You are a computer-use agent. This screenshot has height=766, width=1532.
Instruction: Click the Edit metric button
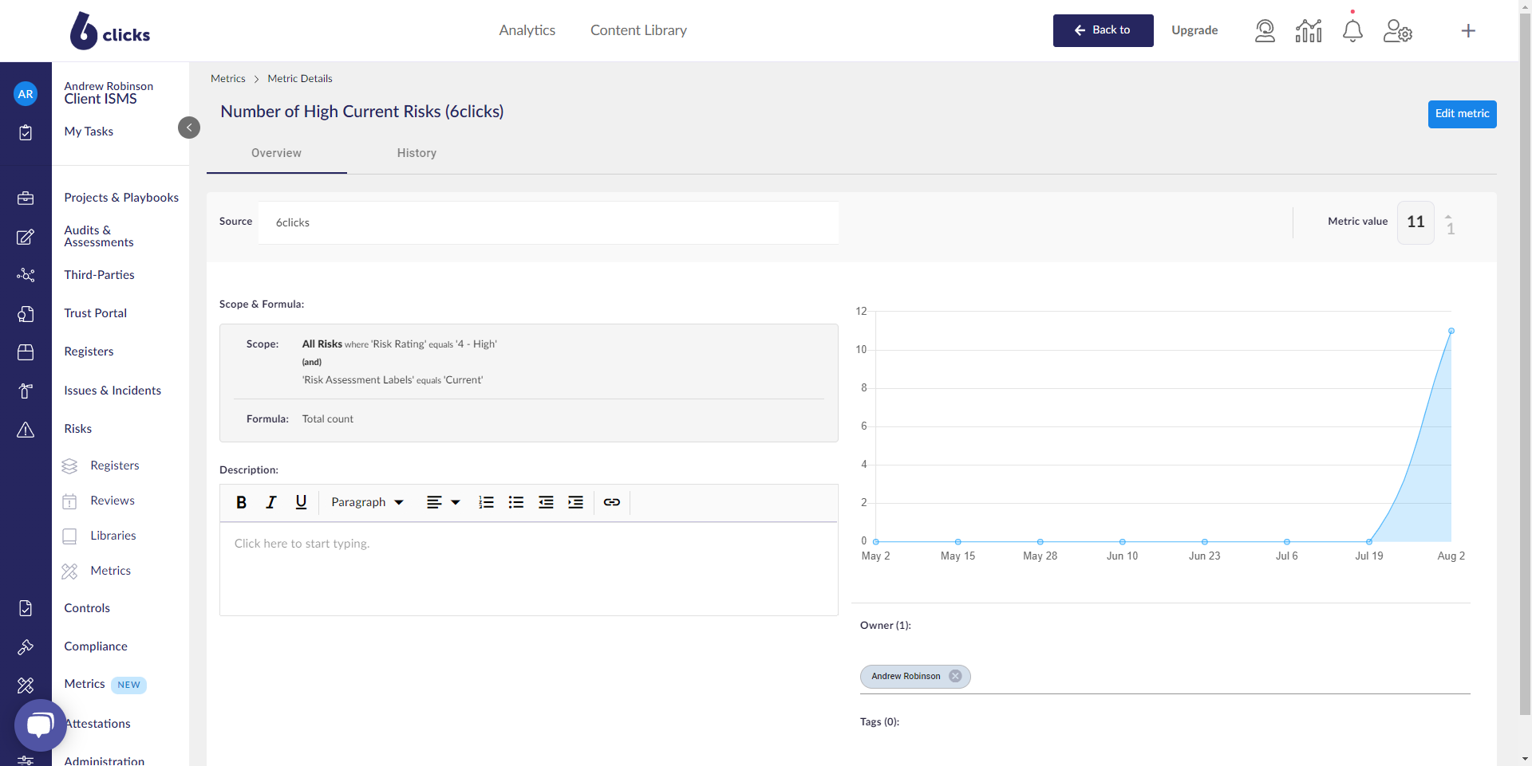click(x=1462, y=114)
